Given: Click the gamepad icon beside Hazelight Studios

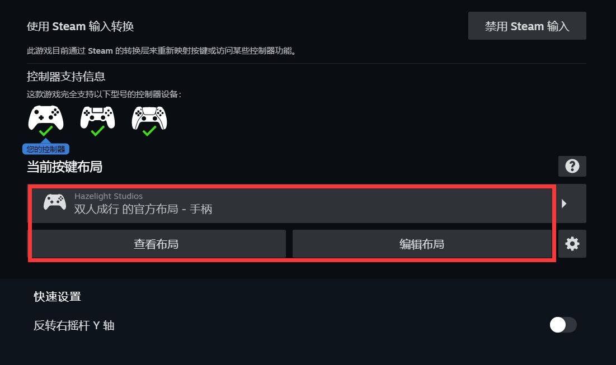Looking at the screenshot, I should point(55,202).
